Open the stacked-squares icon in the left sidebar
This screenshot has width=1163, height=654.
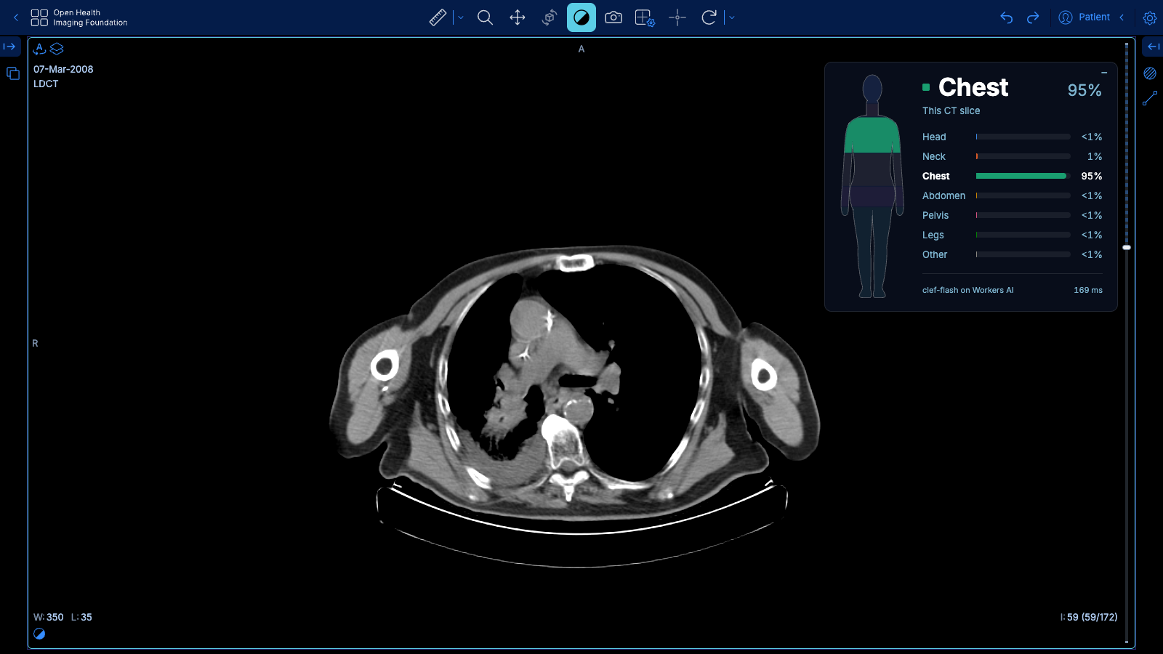pos(12,73)
